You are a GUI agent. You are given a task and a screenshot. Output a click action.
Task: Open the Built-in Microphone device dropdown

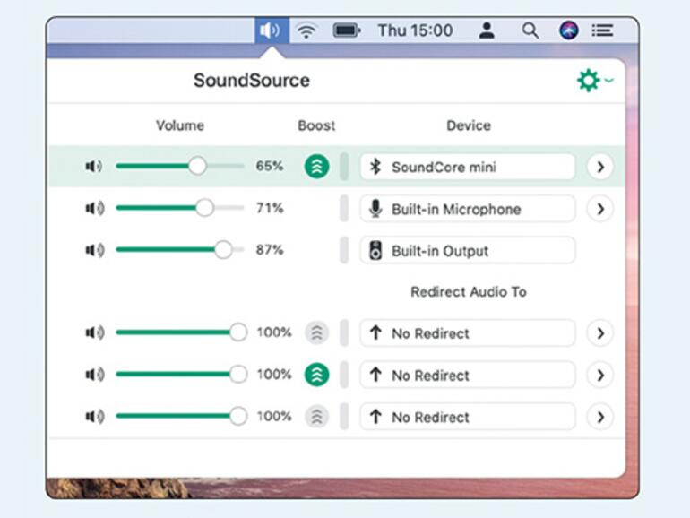tap(468, 209)
